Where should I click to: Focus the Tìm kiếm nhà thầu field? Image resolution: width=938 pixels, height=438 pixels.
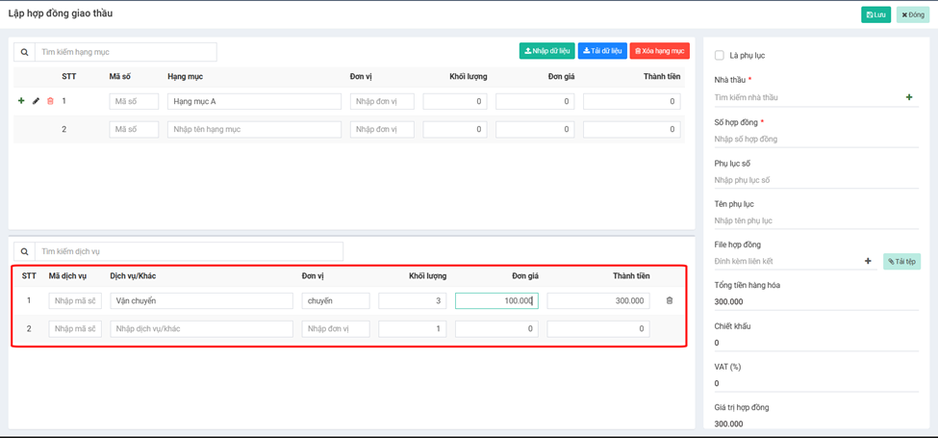(x=804, y=97)
